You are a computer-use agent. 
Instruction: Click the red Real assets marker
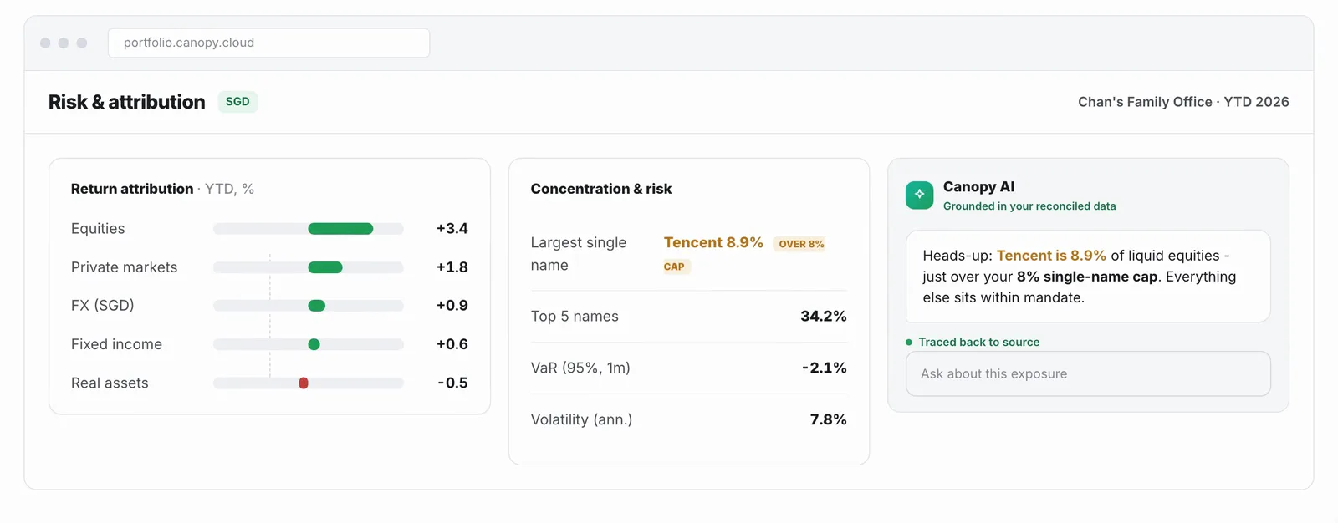[x=304, y=383]
